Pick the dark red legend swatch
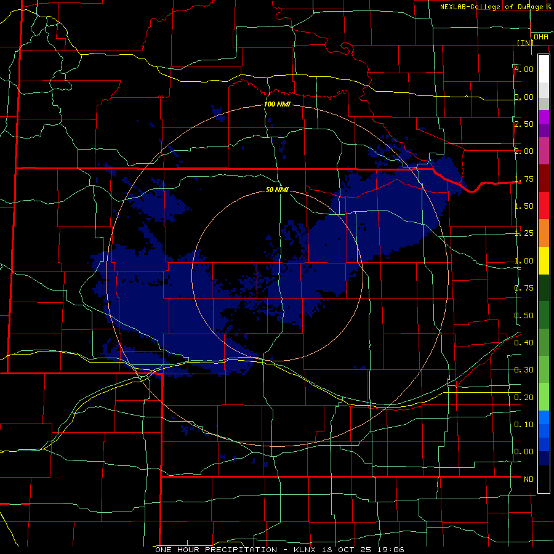 click(544, 179)
